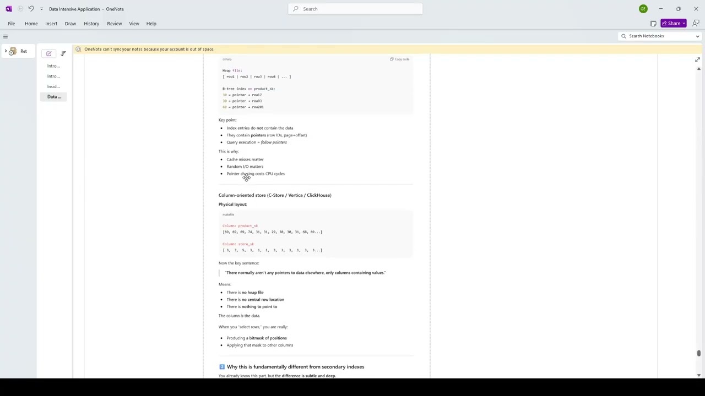Click the OneNote app logo icon

click(8, 9)
